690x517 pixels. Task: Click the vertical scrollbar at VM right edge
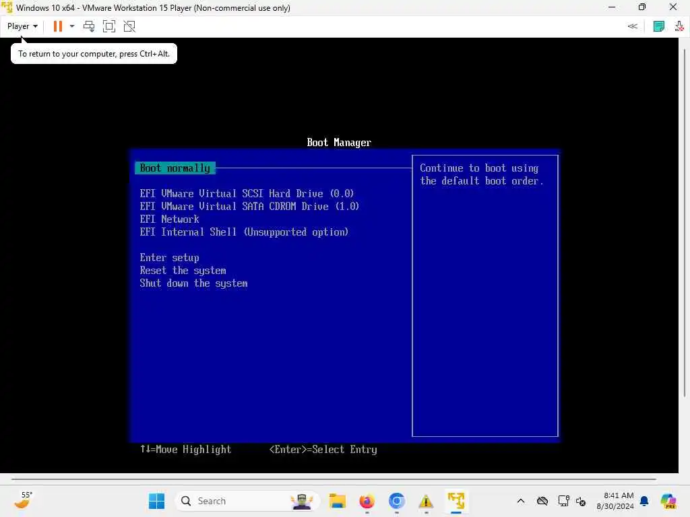tap(685, 222)
